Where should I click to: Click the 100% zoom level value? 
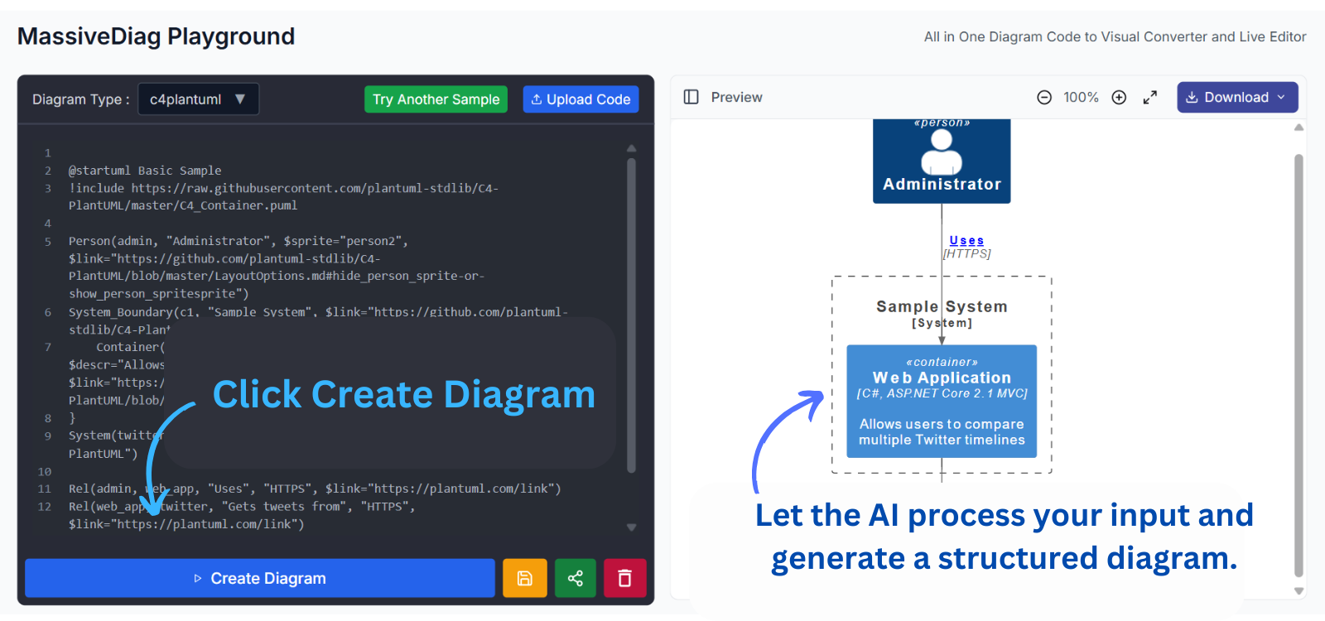1081,98
